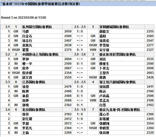Click player name 李超
This screenshot has width=156, height=137.
tap(25, 123)
